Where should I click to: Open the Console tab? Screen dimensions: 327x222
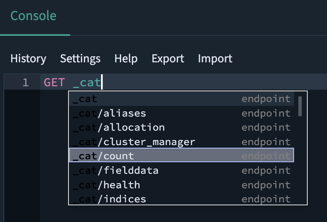click(33, 16)
